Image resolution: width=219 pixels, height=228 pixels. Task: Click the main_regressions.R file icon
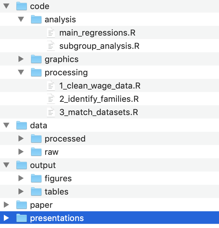click(51, 33)
